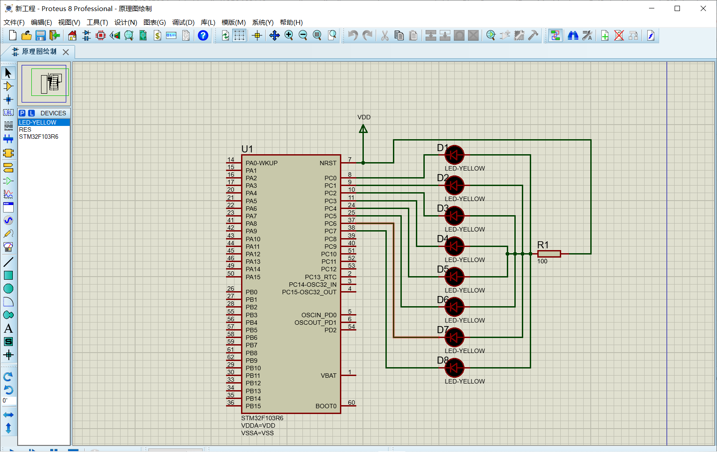717x452 pixels.
Task: Click the R1 resistor component
Action: coord(549,254)
